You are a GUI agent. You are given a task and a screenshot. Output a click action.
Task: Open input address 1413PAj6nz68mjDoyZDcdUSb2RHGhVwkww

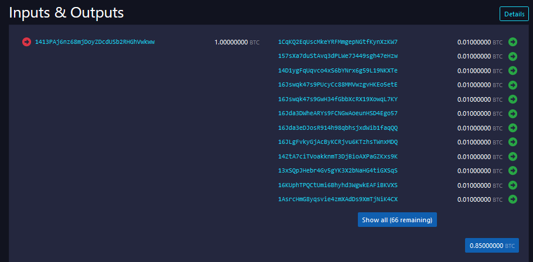pos(95,42)
